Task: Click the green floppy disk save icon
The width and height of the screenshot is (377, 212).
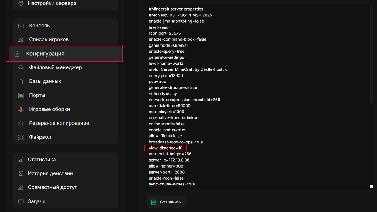Action: [154, 202]
